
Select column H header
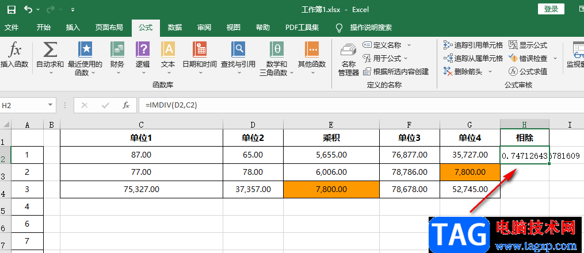pos(524,125)
